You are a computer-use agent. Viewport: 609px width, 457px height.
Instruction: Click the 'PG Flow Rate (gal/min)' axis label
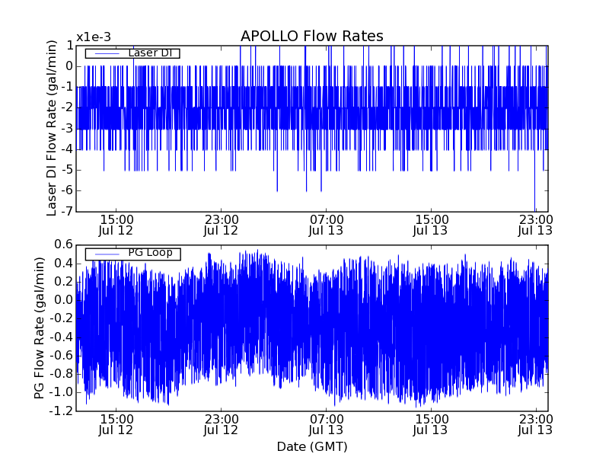[x=40, y=328]
